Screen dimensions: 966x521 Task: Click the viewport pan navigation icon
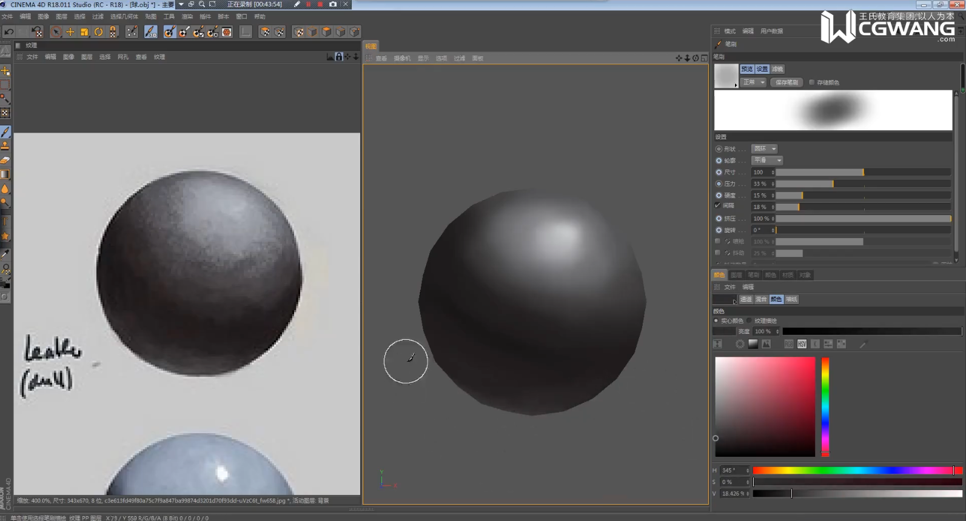point(679,58)
